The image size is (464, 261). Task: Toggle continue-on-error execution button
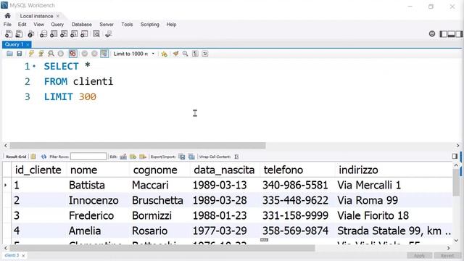click(x=72, y=54)
